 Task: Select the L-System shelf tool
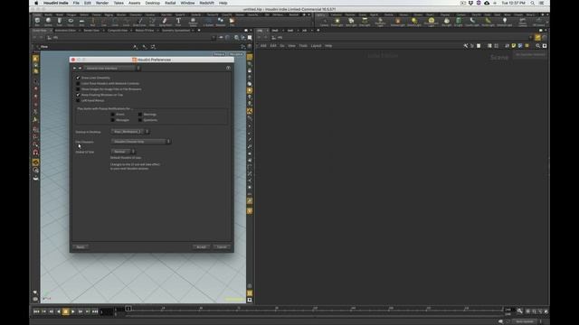point(208,22)
